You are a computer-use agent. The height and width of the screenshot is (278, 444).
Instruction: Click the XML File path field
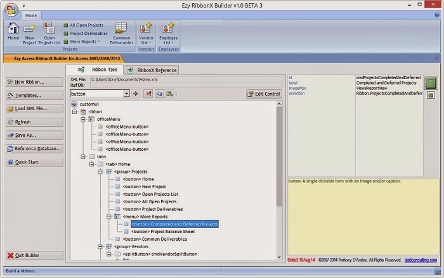pyautogui.click(x=186, y=79)
